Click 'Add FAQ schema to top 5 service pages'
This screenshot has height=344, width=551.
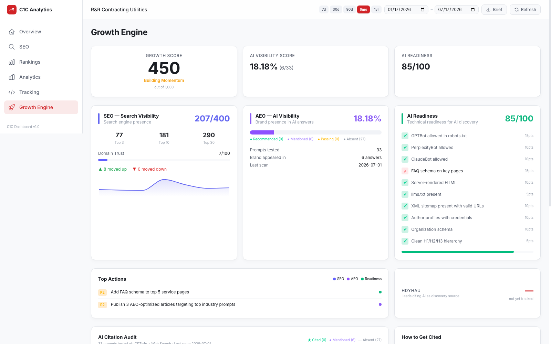[x=150, y=292]
